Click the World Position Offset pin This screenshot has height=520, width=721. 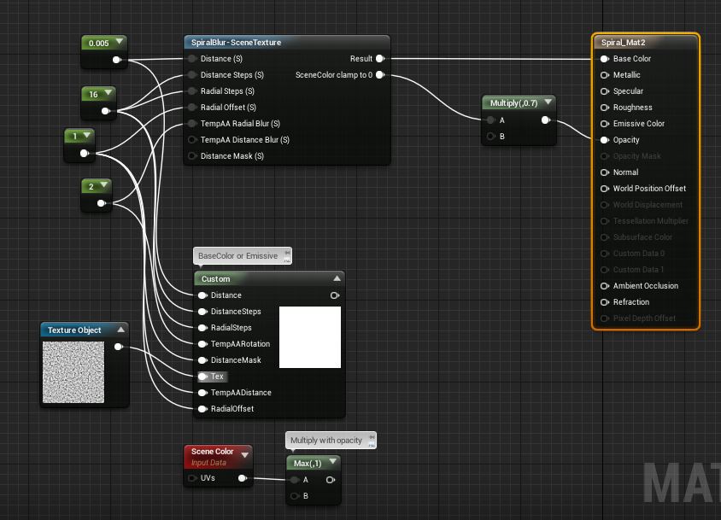tap(605, 189)
